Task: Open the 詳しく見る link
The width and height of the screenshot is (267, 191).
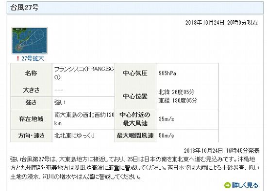Action: [245, 185]
